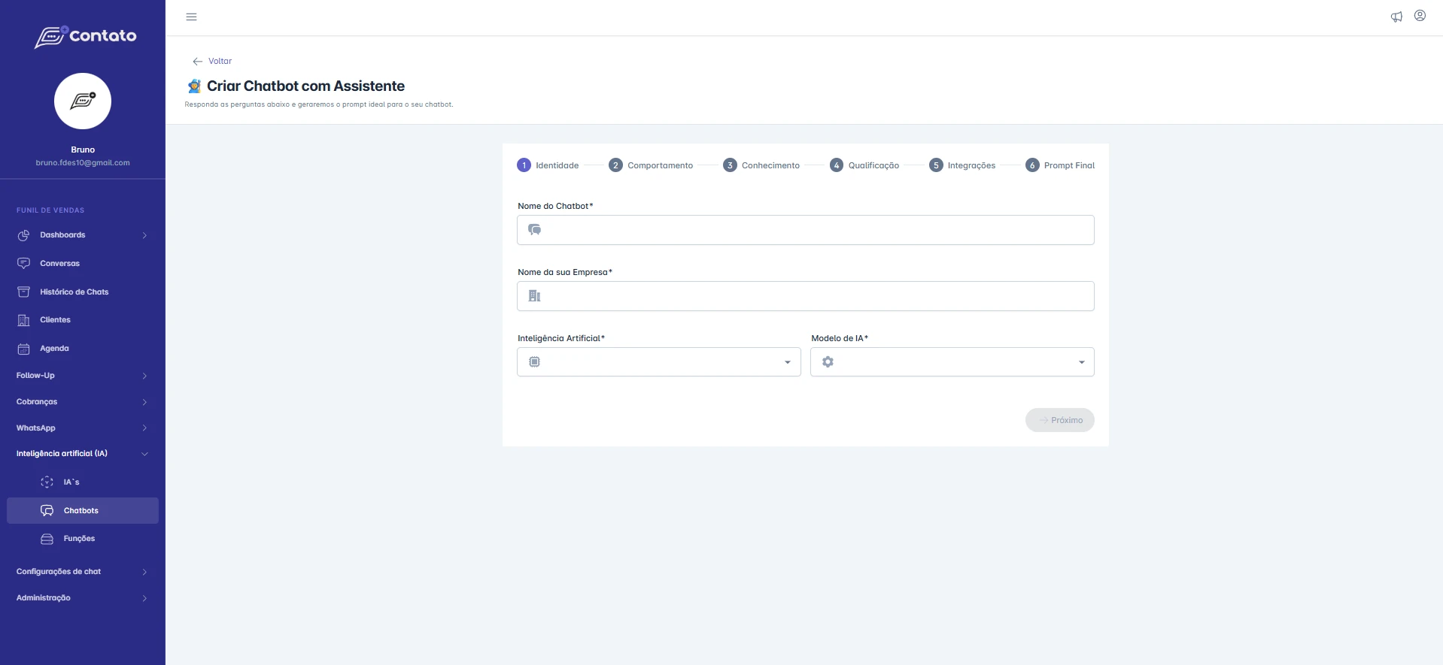Open the Clientes page
This screenshot has height=665, width=1443.
(83, 320)
